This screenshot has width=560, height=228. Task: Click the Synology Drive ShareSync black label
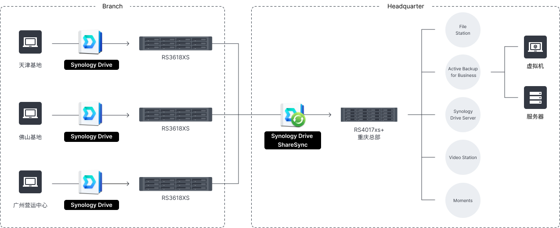293,141
